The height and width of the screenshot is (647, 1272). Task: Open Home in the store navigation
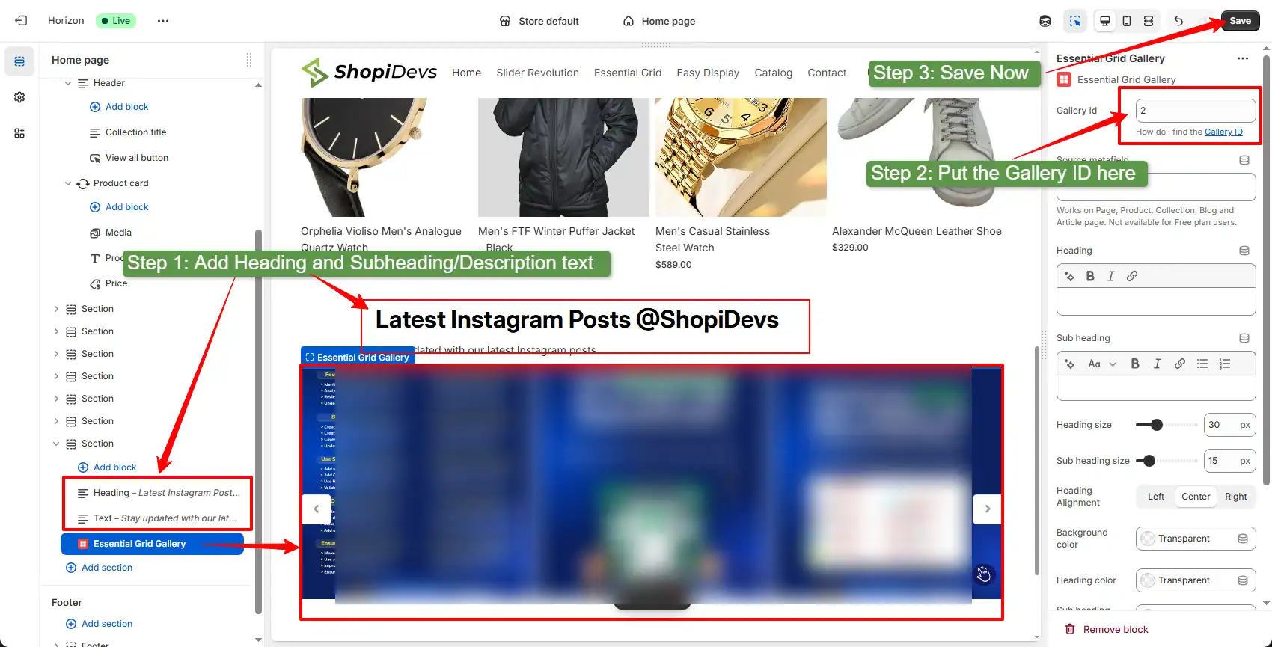click(466, 73)
